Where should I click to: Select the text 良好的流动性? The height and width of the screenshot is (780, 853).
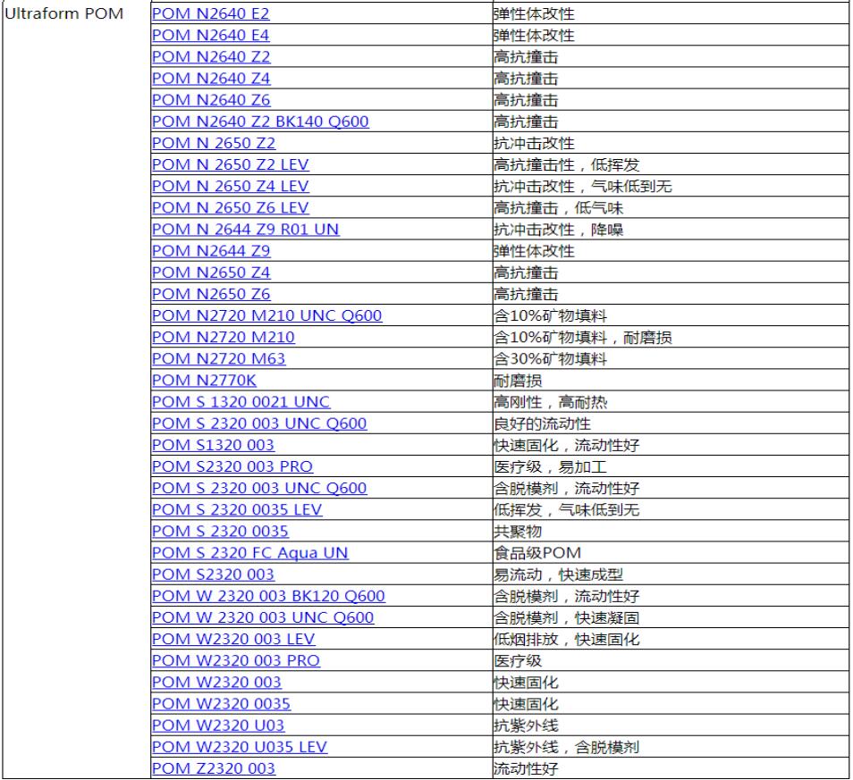point(542,424)
